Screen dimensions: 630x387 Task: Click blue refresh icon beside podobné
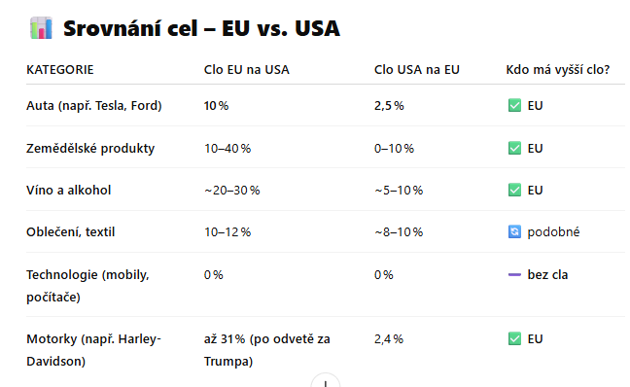(x=514, y=231)
